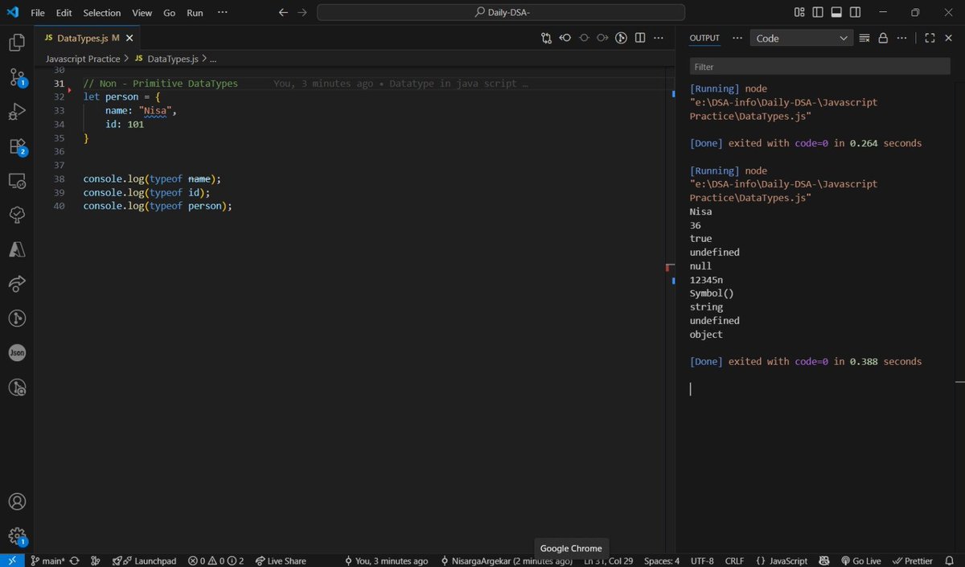This screenshot has width=965, height=567.
Task: Maximize the Output panel size
Action: [930, 38]
